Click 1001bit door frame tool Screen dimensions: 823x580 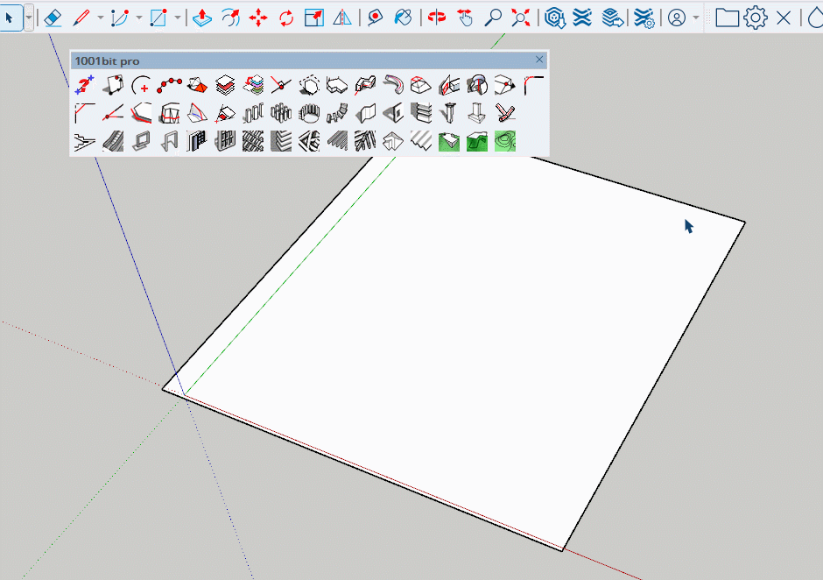tap(169, 141)
